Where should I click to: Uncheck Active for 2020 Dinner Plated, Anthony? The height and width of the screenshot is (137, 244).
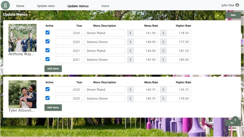(x=47, y=33)
